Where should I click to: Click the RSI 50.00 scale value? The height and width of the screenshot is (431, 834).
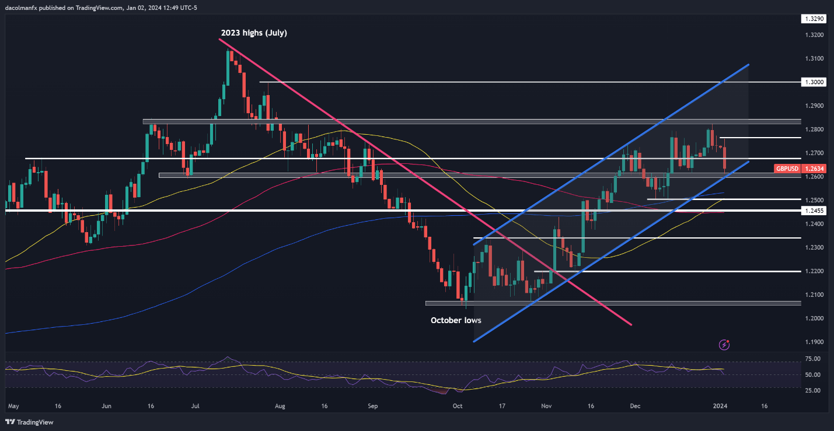pyautogui.click(x=812, y=374)
